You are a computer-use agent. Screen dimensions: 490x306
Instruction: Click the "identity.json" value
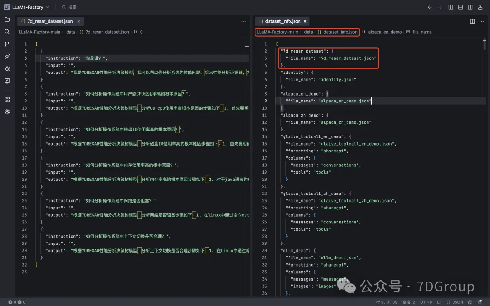click(x=337, y=80)
